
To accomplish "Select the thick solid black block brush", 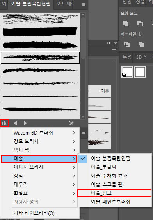I will [40, 32].
